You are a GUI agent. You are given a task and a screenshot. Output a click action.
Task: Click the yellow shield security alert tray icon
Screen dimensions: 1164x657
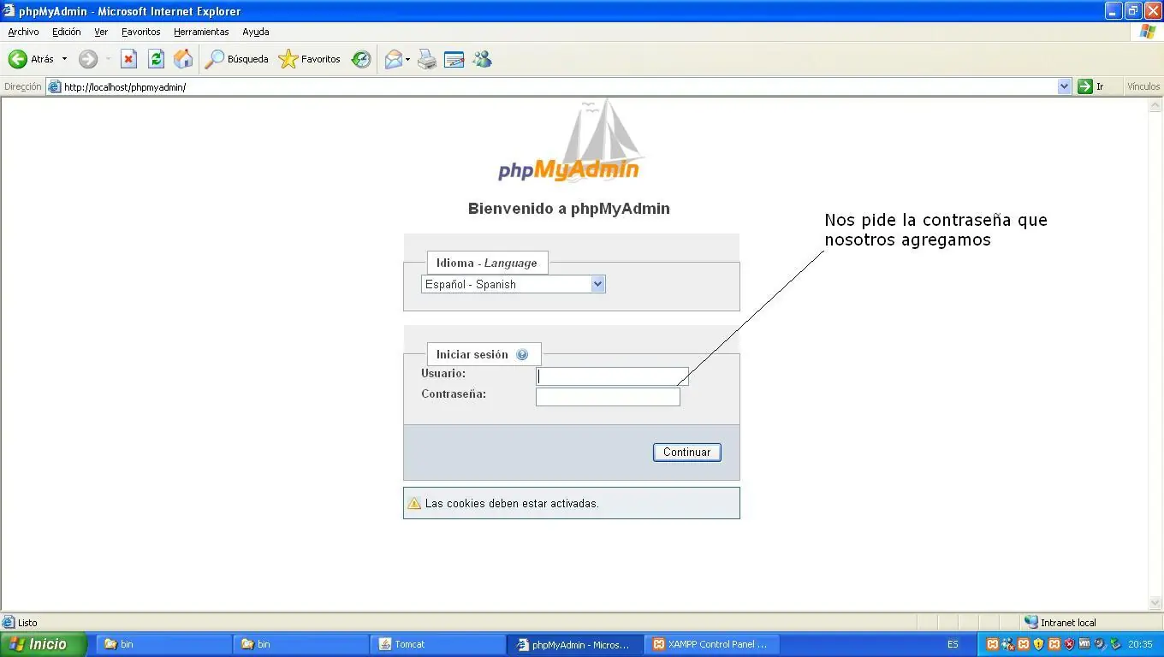coord(1039,644)
